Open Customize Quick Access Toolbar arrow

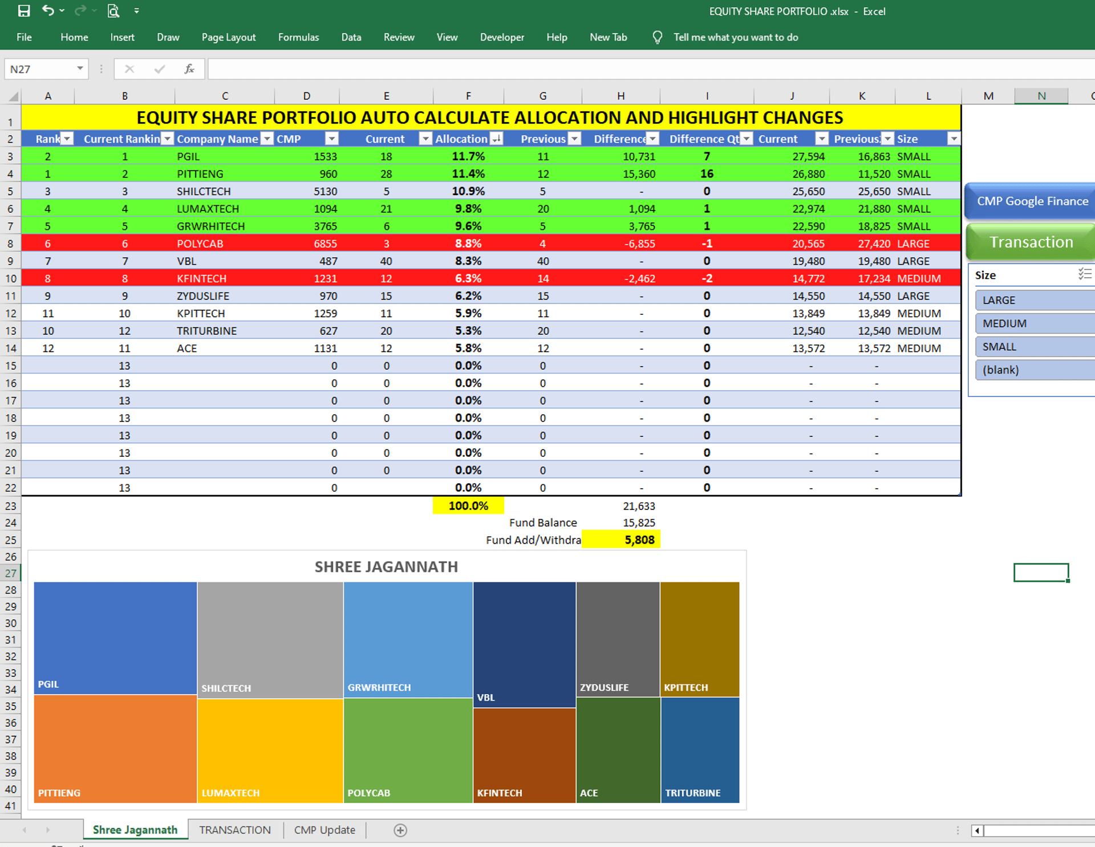coord(136,11)
